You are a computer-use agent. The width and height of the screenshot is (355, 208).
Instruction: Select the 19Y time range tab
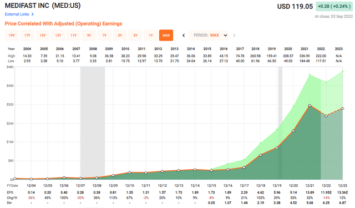point(12,35)
